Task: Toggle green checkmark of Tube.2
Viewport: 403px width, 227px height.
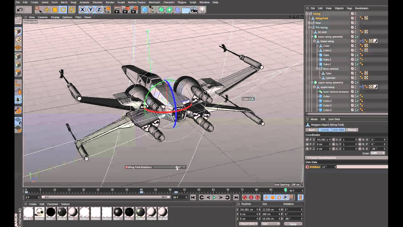Action: point(357,60)
